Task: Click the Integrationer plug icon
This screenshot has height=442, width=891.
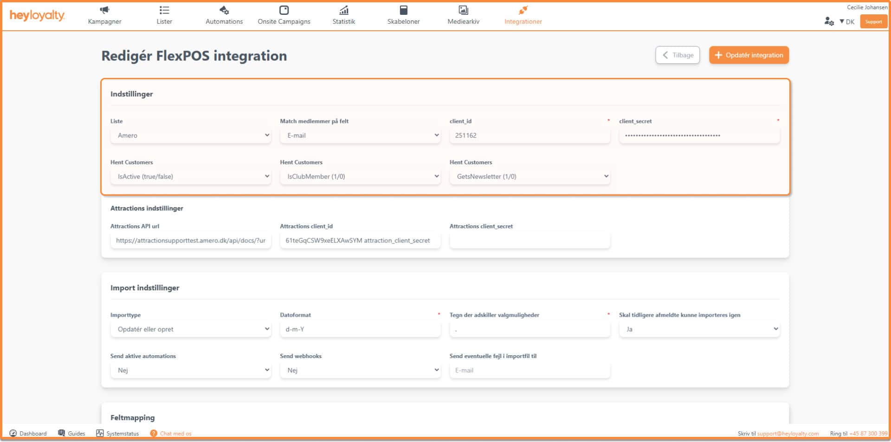Action: (523, 10)
